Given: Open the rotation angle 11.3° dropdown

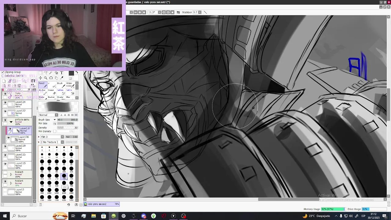Looking at the screenshot, I should pos(159,12).
